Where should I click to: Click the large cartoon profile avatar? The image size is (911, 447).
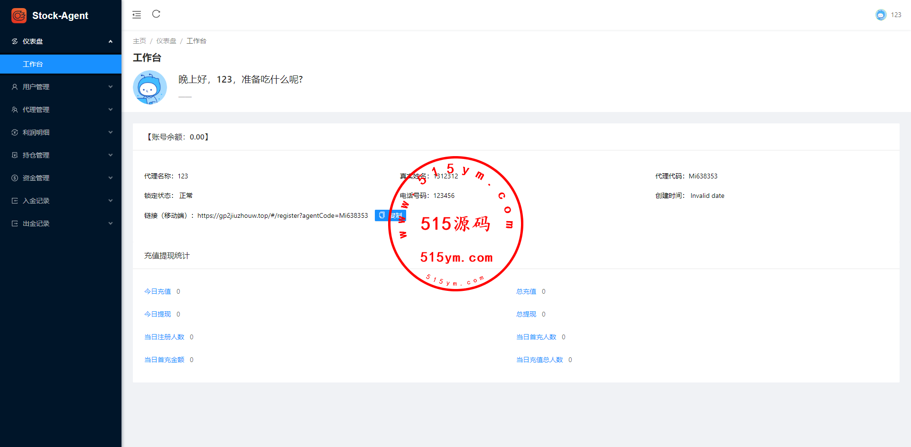pos(150,87)
